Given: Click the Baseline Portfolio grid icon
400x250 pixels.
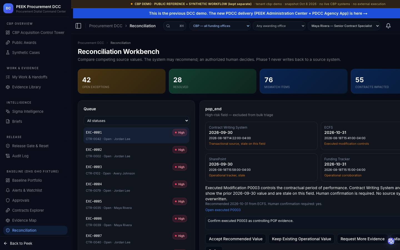Looking at the screenshot, I should pyautogui.click(x=8, y=180).
